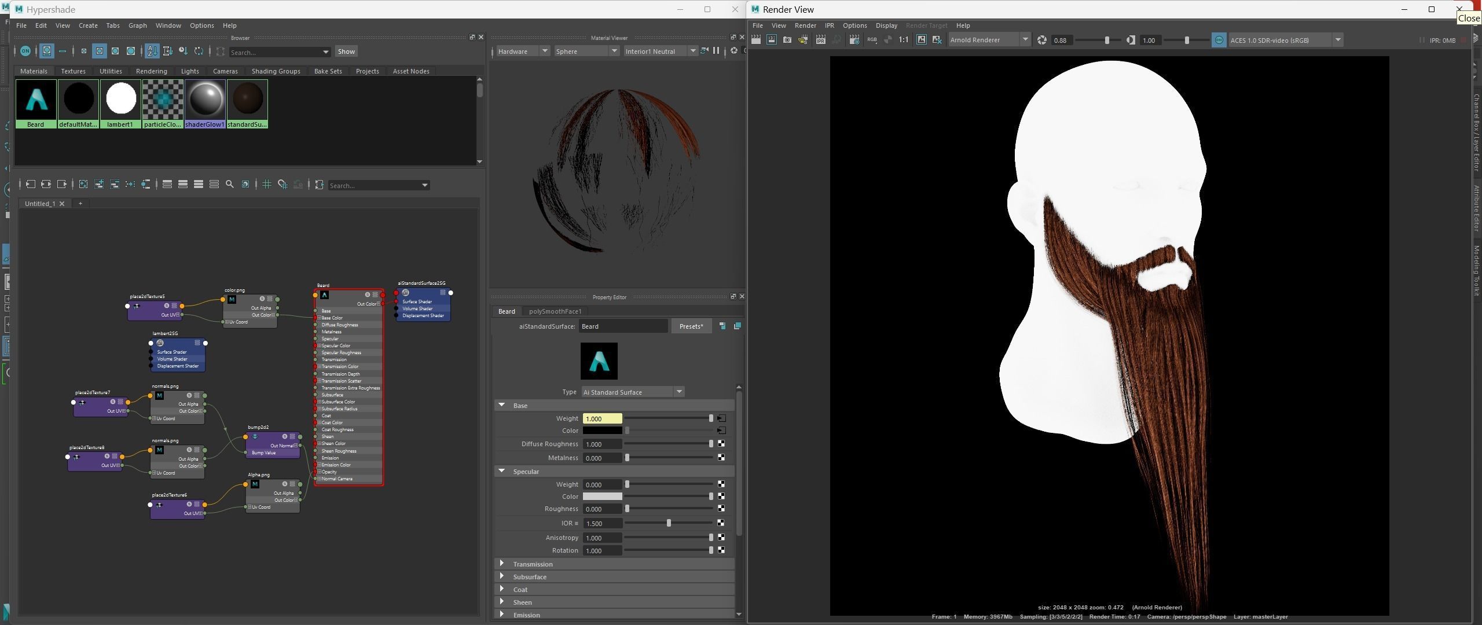Click the Specular Color swatch
The height and width of the screenshot is (625, 1482).
tap(602, 497)
